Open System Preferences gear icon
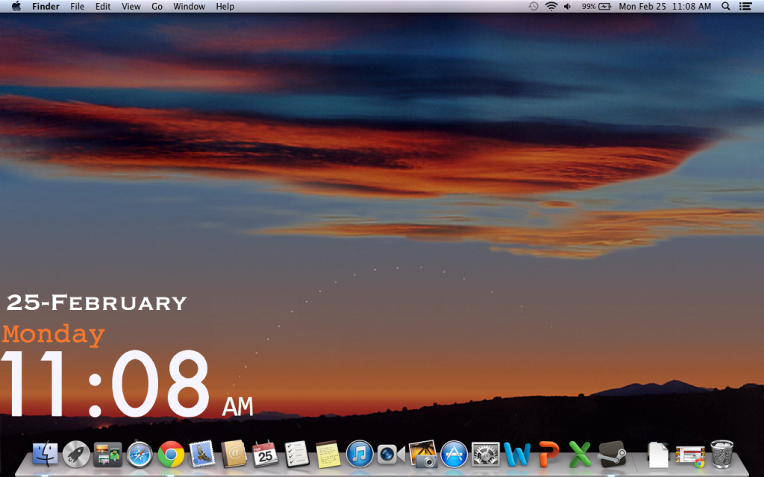Image resolution: width=764 pixels, height=477 pixels. click(x=485, y=452)
